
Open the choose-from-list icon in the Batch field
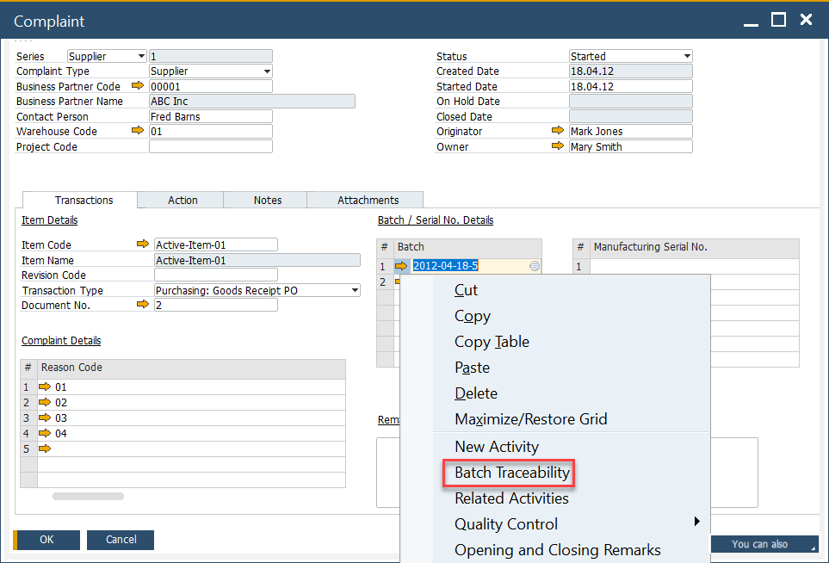[x=535, y=266]
